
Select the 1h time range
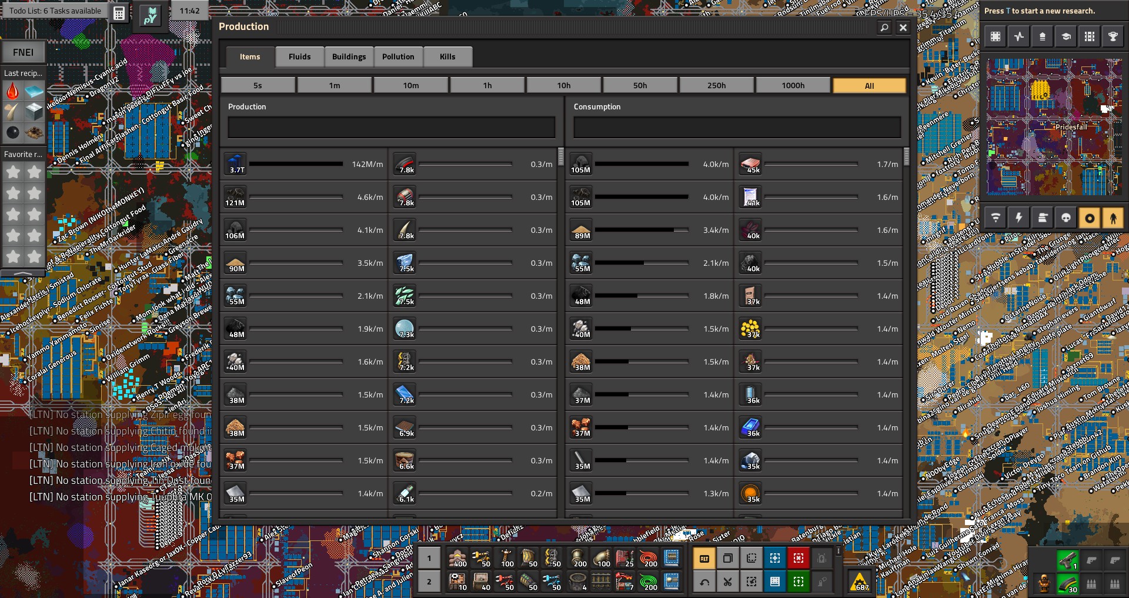coord(487,85)
